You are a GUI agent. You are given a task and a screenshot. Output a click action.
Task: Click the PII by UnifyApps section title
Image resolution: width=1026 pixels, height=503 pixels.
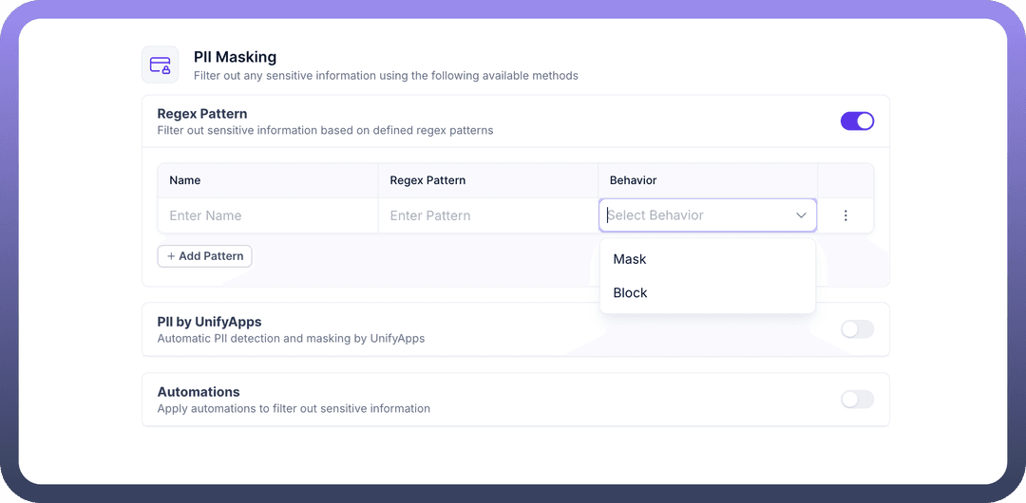[x=209, y=322]
